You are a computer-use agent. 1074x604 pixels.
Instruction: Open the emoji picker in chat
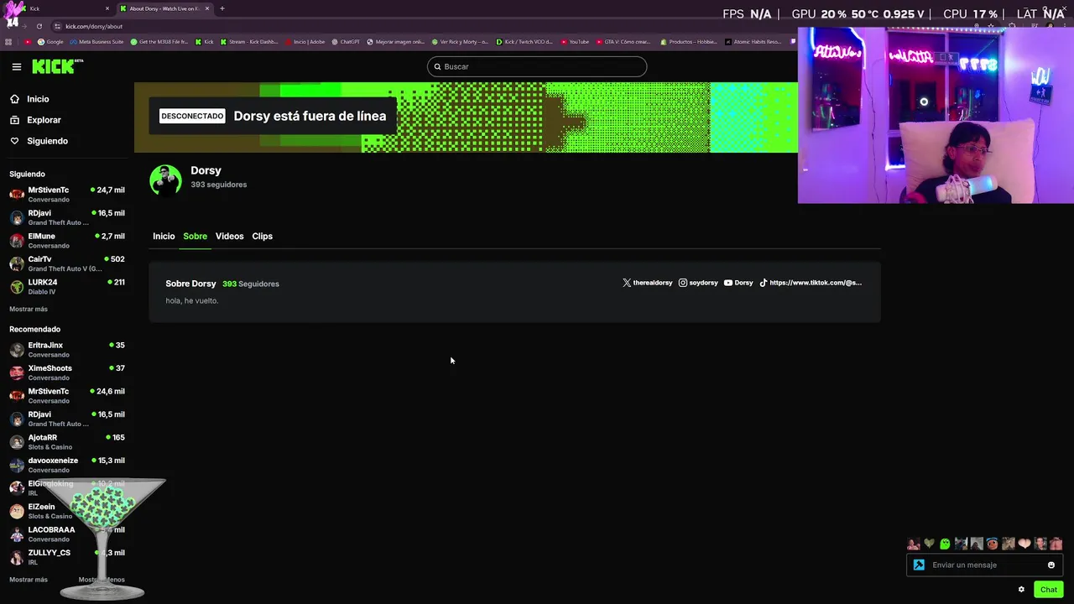click(x=1051, y=565)
